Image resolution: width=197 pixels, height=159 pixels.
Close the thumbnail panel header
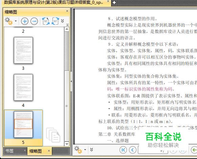click(x=67, y=11)
